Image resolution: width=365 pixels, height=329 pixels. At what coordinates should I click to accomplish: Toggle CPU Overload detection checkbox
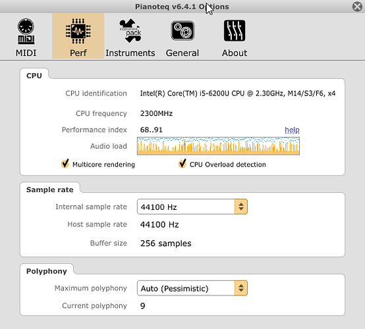tap(182, 164)
